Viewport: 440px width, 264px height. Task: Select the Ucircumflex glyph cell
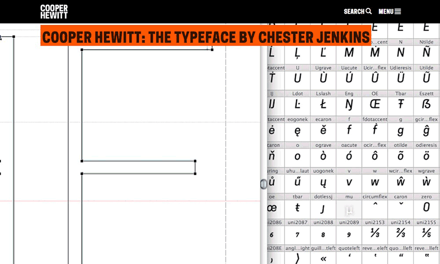tap(375, 78)
